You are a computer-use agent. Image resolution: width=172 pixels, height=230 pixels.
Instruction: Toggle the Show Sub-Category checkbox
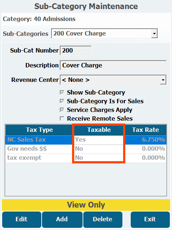tap(62, 93)
